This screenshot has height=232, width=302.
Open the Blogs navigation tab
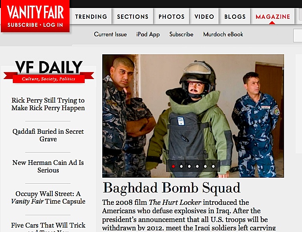235,16
